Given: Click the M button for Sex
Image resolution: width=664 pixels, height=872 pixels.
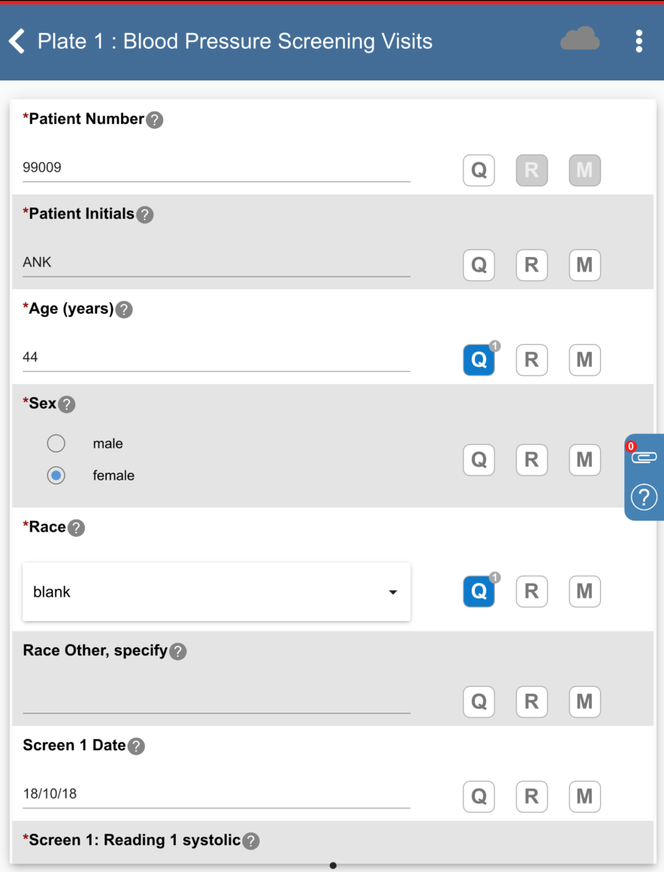Looking at the screenshot, I should tap(584, 459).
